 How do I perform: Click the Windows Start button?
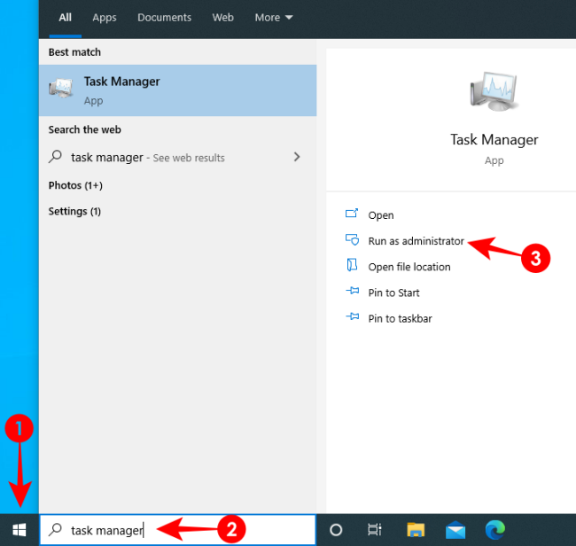coord(19,530)
